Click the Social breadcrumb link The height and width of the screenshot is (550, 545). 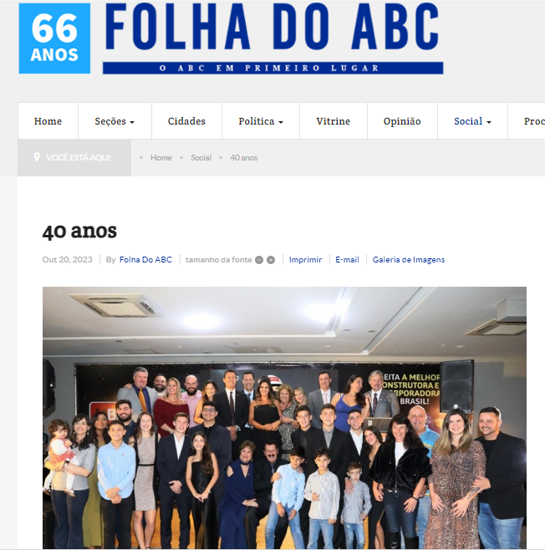tap(201, 158)
